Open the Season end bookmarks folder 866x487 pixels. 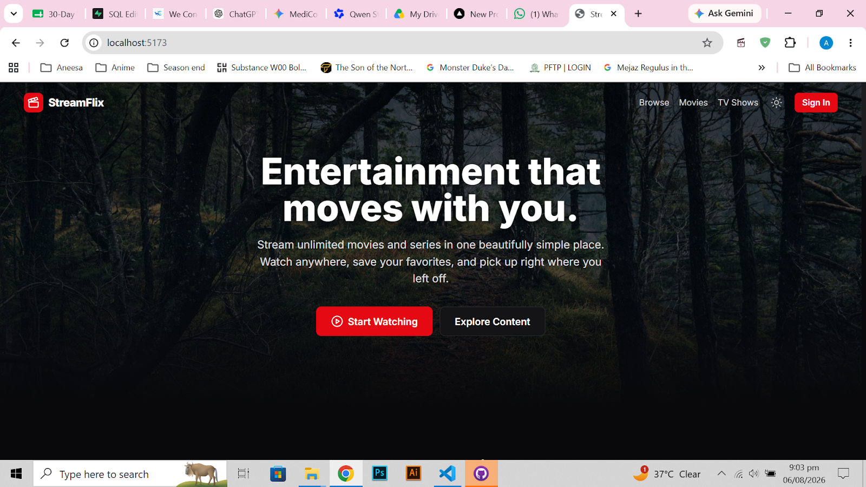(x=176, y=68)
